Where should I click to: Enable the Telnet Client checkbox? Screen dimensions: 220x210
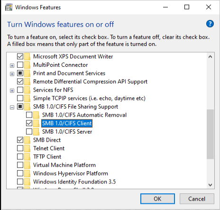(x=20, y=148)
